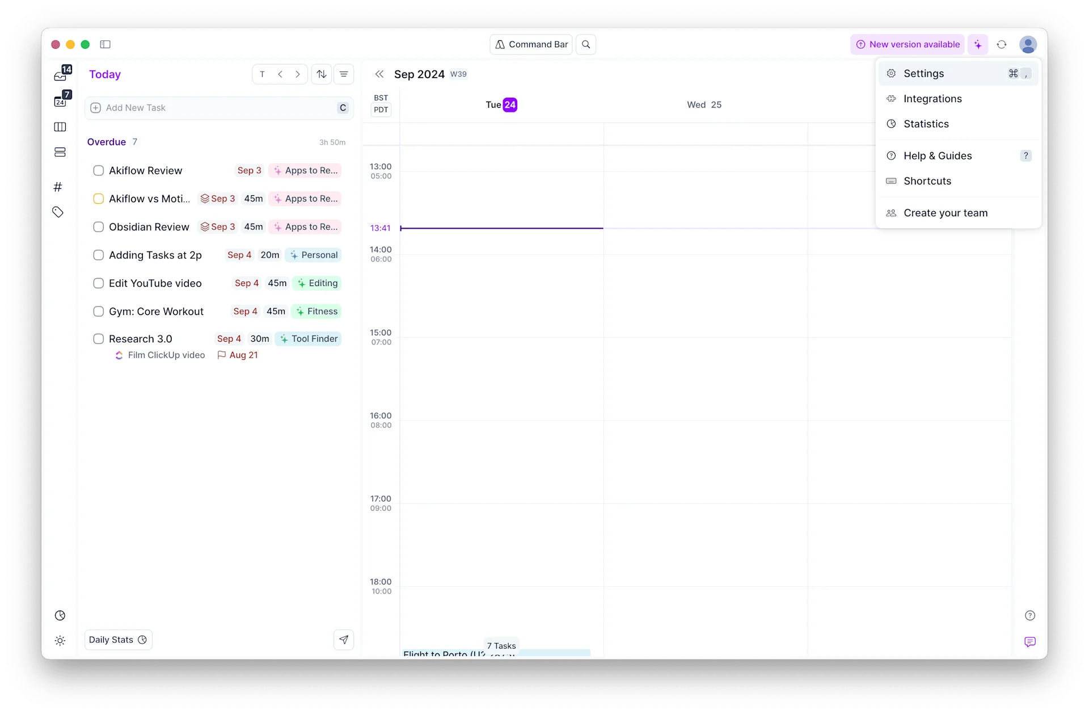Click the sync refresh icon in the top bar
Viewport: 1089px width, 714px height.
coord(1002,44)
